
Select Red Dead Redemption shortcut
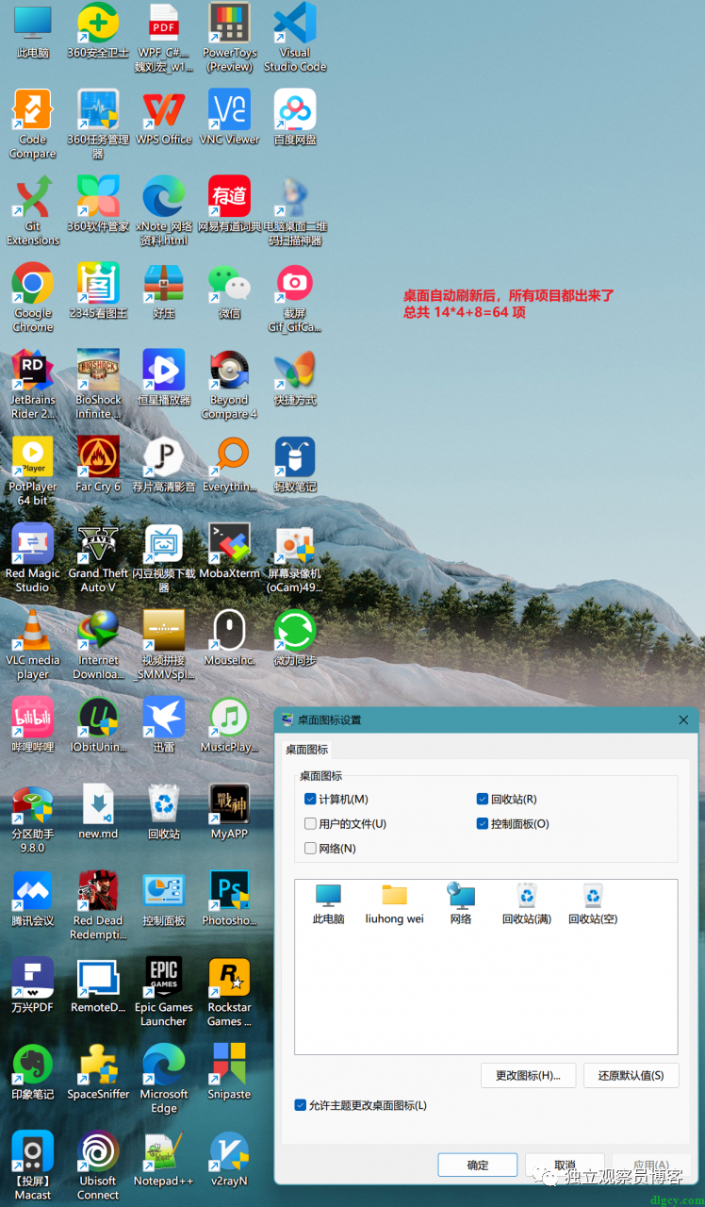(98, 905)
